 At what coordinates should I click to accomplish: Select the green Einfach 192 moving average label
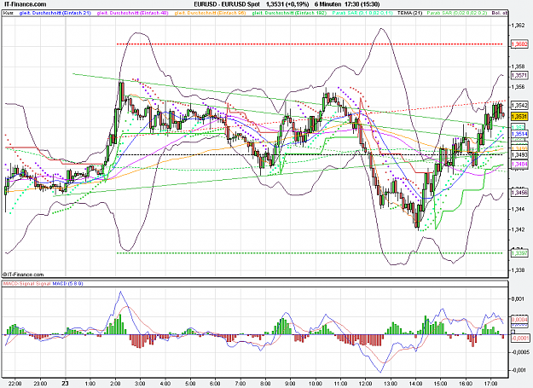click(289, 13)
